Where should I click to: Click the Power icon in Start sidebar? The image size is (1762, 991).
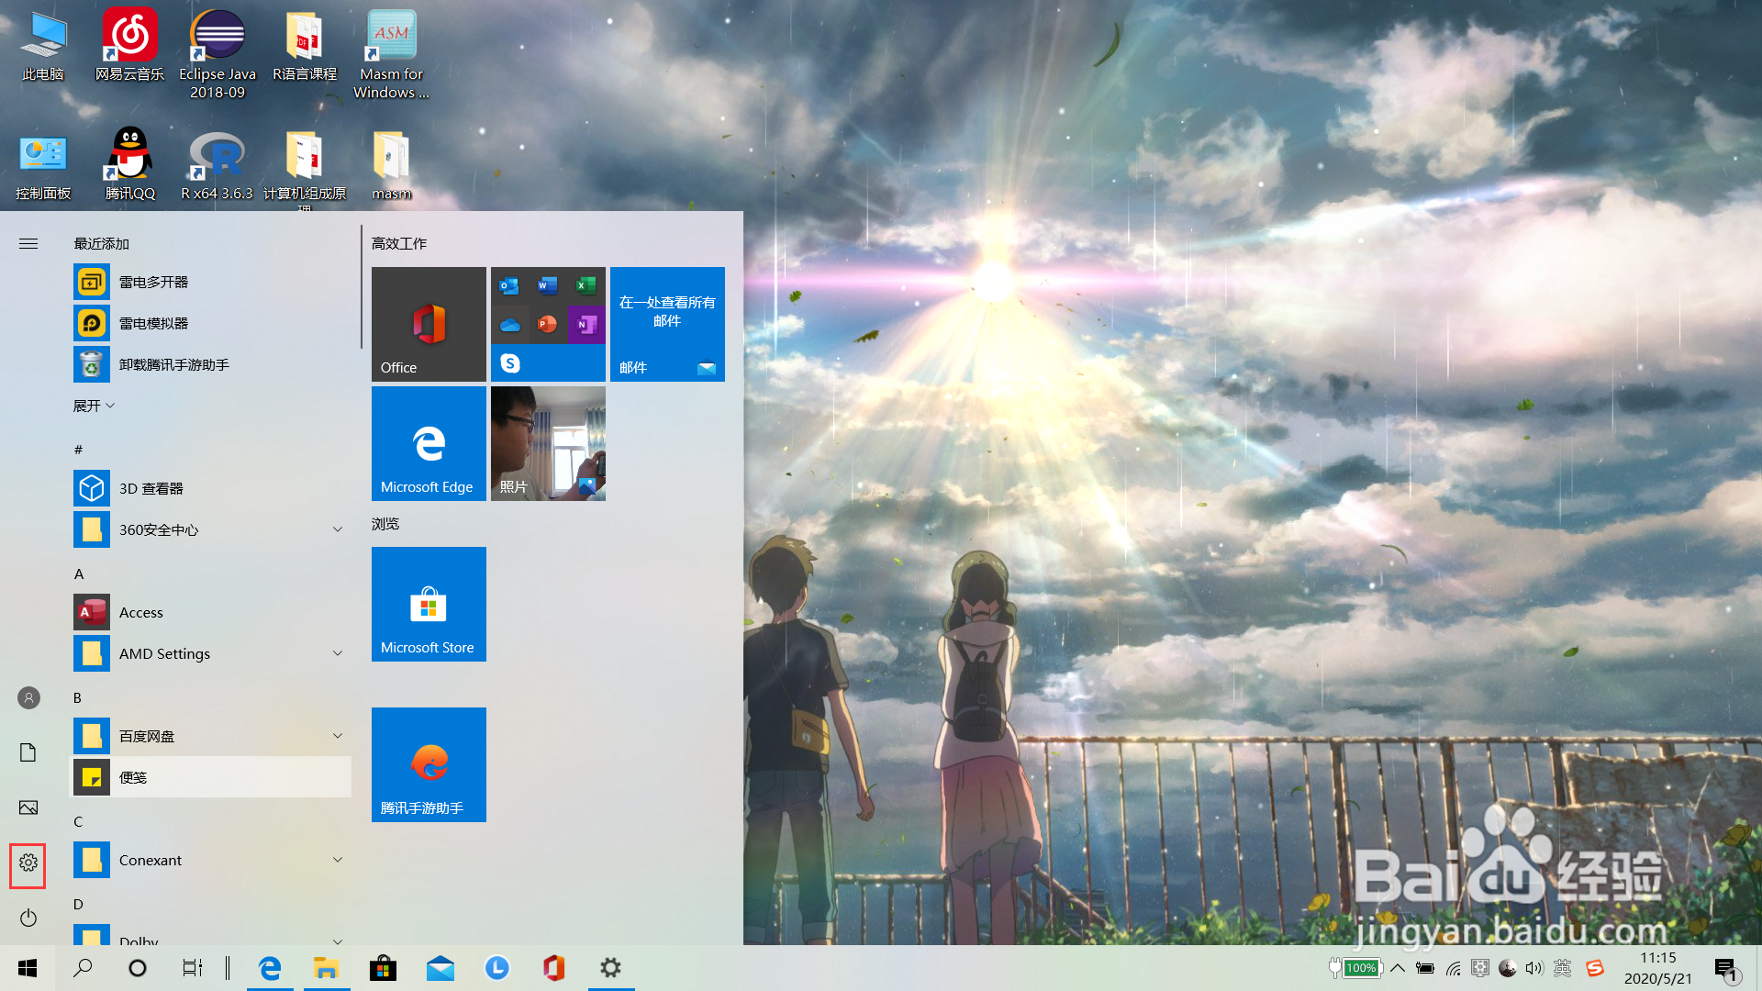(28, 918)
